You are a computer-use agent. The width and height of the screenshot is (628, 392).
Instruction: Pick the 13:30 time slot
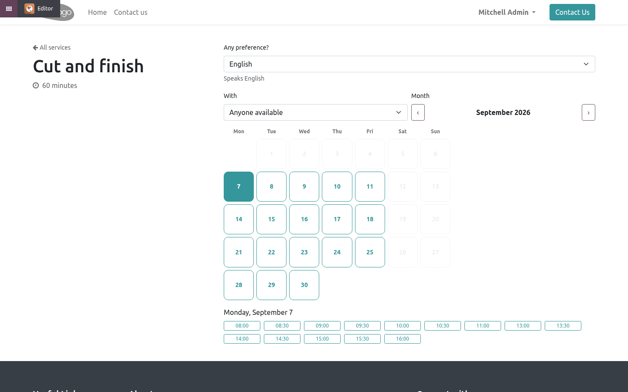(x=563, y=326)
